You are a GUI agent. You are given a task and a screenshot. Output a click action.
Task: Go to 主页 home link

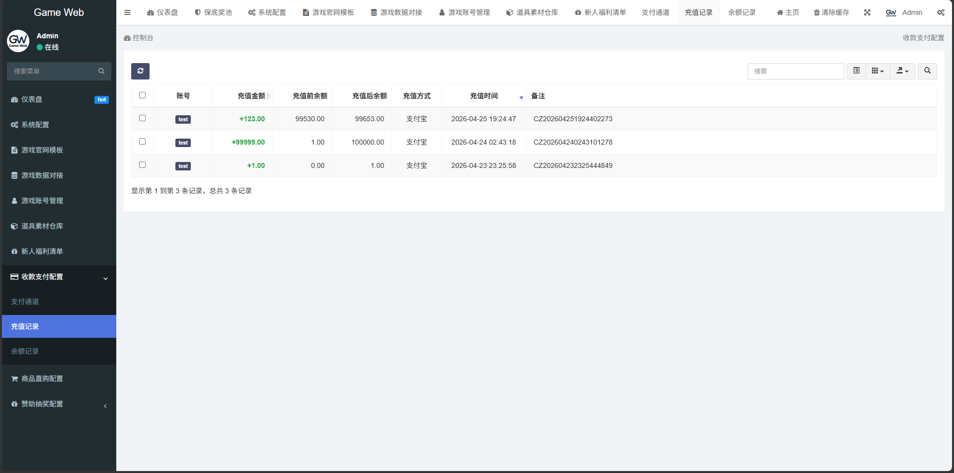point(788,12)
